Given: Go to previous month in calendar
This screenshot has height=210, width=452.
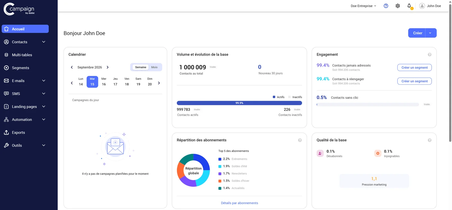Looking at the screenshot, I should point(72,67).
